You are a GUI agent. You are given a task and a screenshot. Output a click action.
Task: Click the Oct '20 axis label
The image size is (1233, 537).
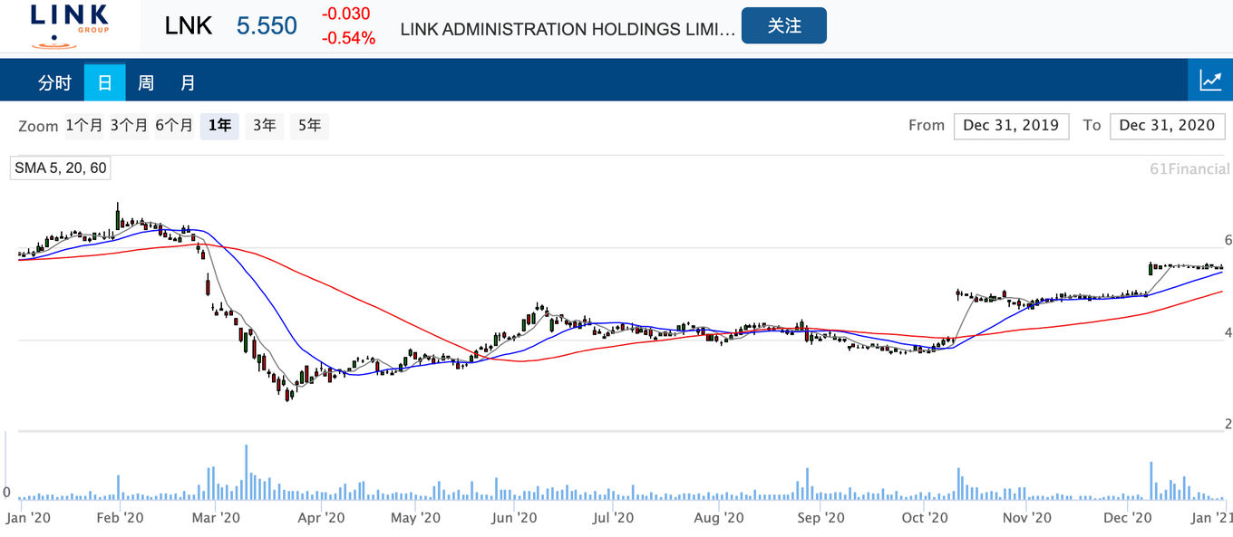pos(925,518)
